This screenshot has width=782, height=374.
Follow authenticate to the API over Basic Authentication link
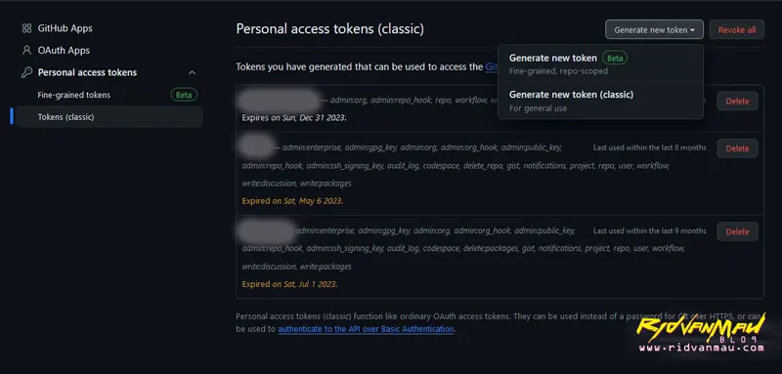click(x=366, y=329)
